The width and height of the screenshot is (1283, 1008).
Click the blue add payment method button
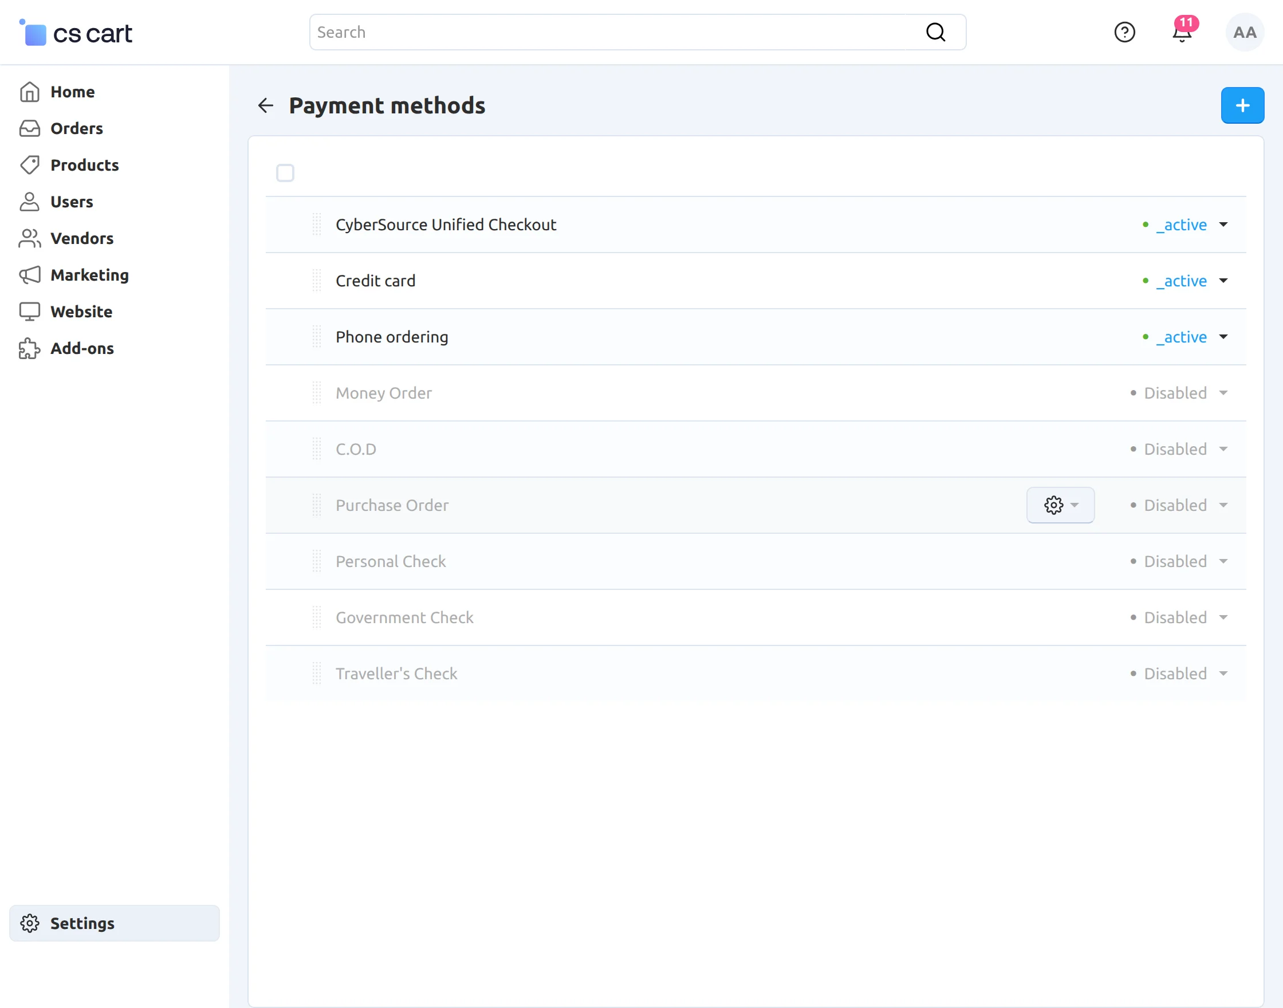tap(1242, 105)
